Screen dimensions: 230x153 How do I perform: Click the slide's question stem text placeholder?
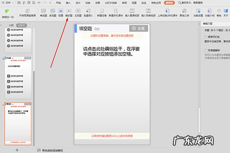point(111,51)
